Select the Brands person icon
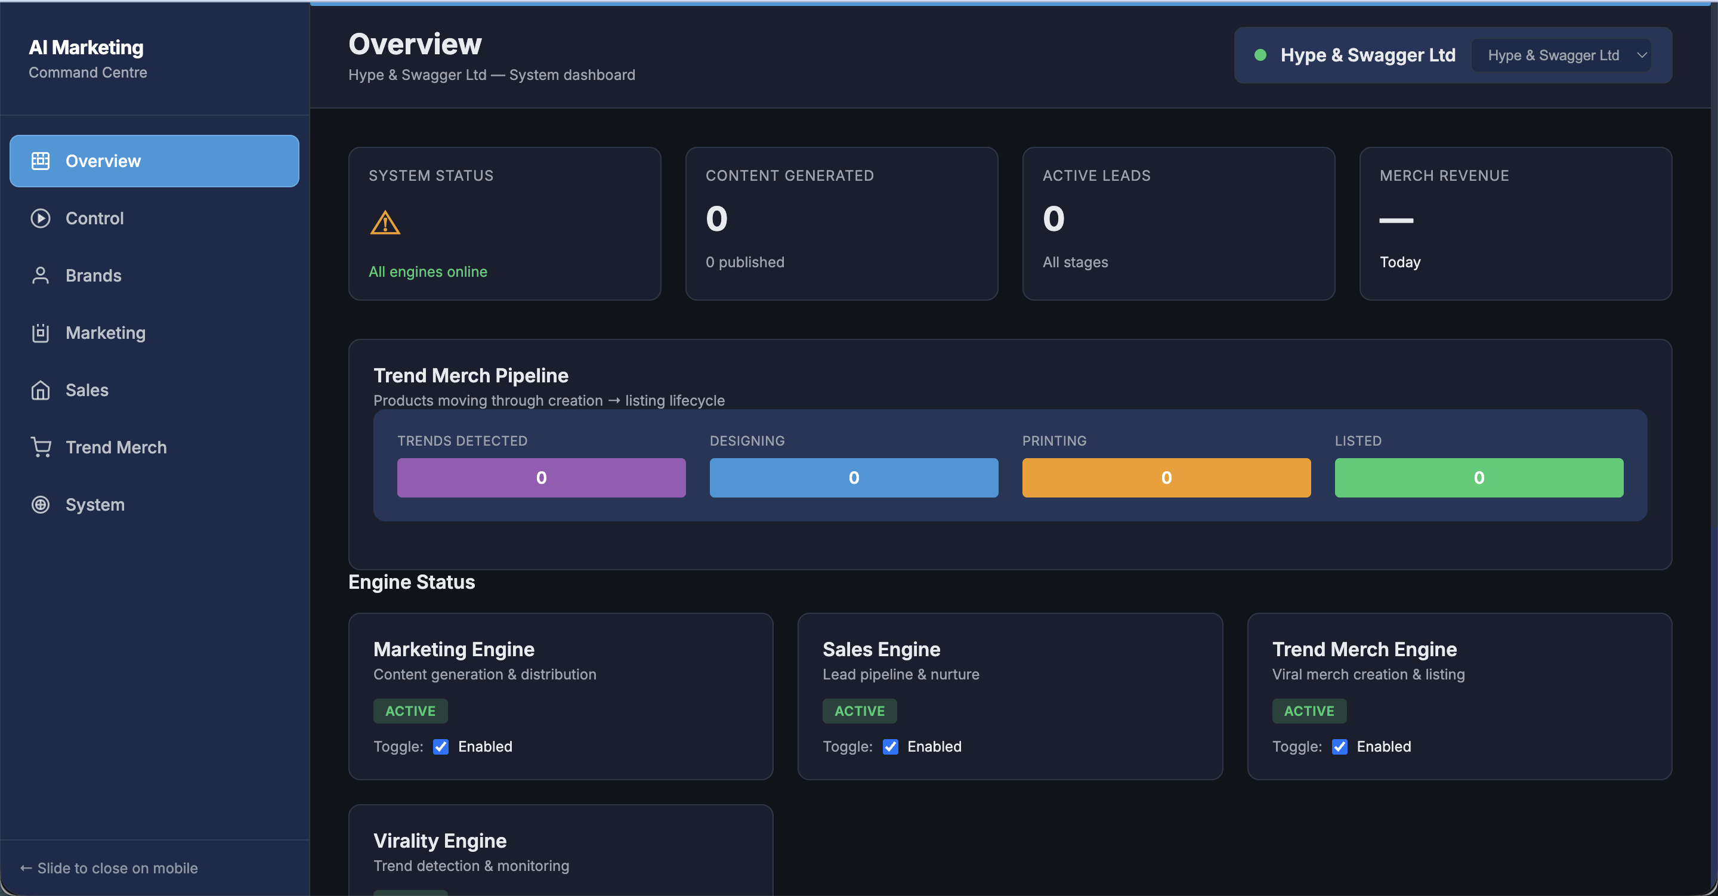1718x896 pixels. click(x=41, y=275)
